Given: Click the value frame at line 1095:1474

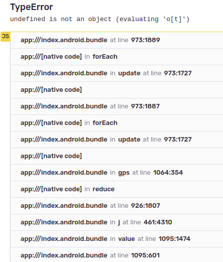Looking at the screenshot, I should tap(117, 239).
